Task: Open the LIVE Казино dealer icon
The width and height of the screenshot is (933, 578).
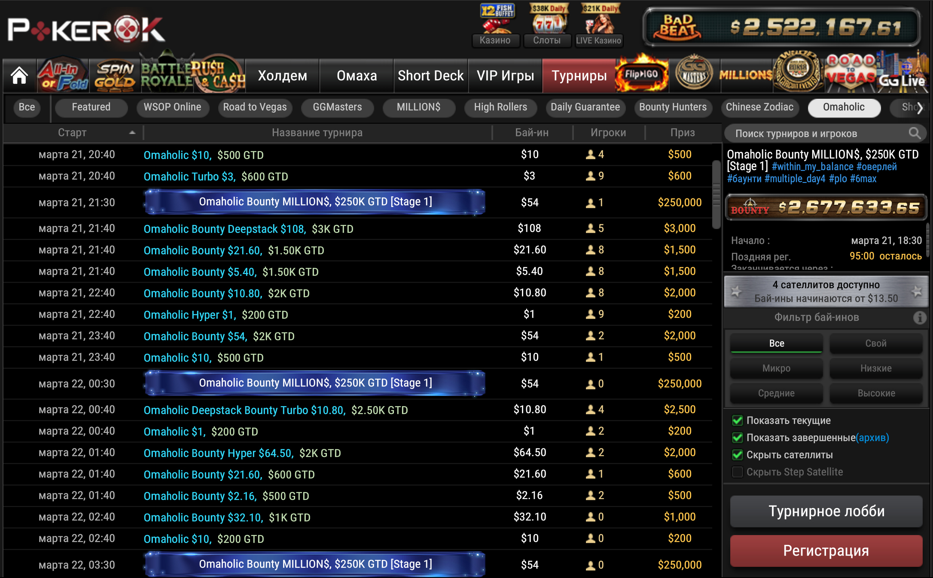Action: point(599,25)
